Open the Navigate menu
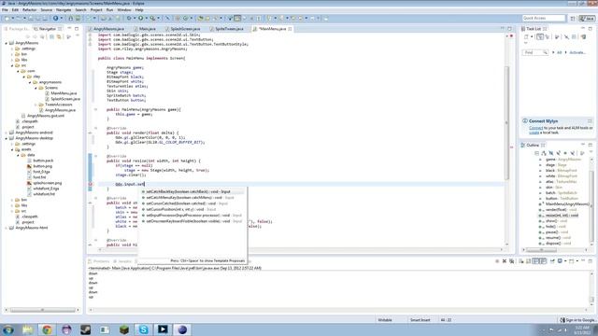598x336 pixels. (64, 10)
